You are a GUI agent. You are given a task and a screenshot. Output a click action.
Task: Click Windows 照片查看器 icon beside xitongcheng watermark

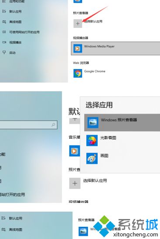[83, 231]
